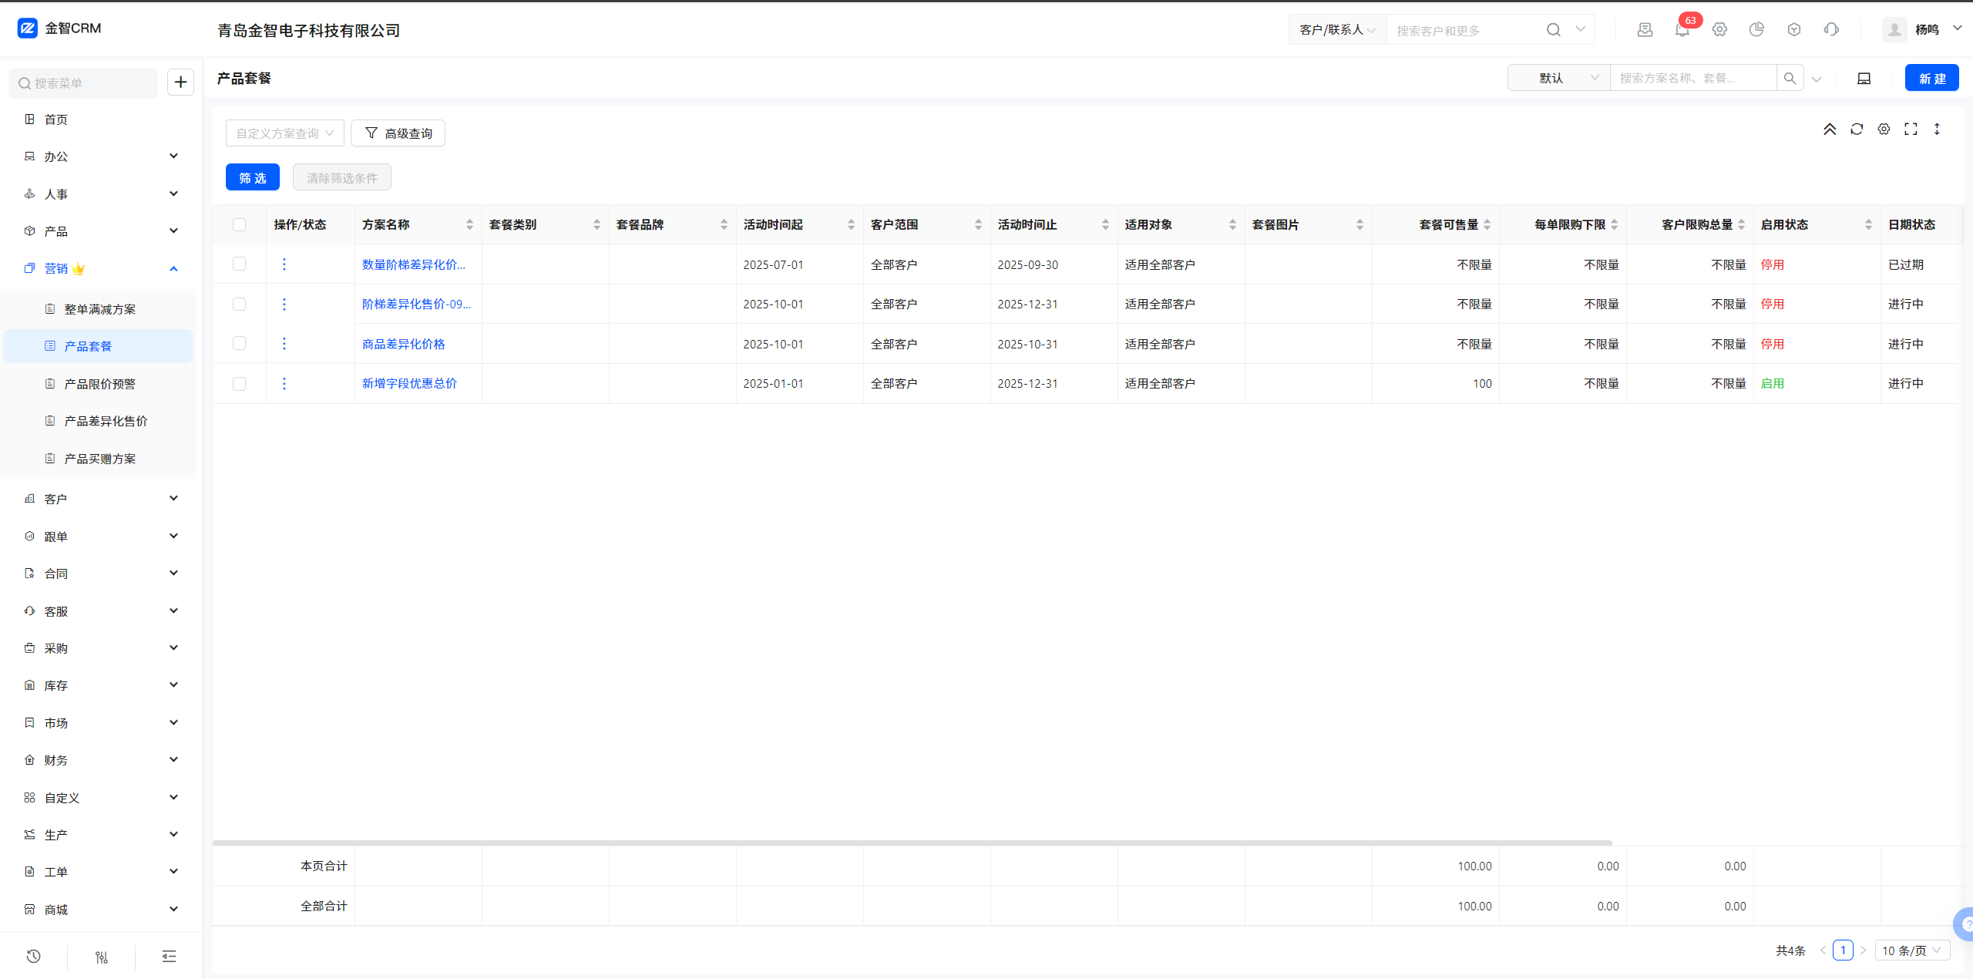Click the customer service headset icon
1973x979 pixels.
(1831, 30)
